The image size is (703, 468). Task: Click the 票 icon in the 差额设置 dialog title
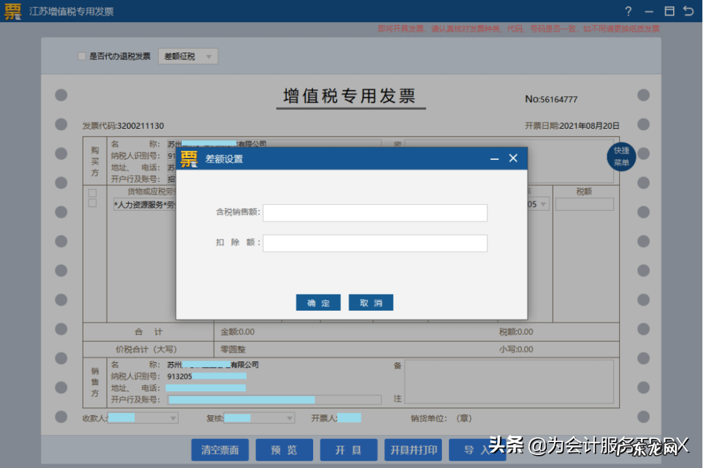point(189,159)
